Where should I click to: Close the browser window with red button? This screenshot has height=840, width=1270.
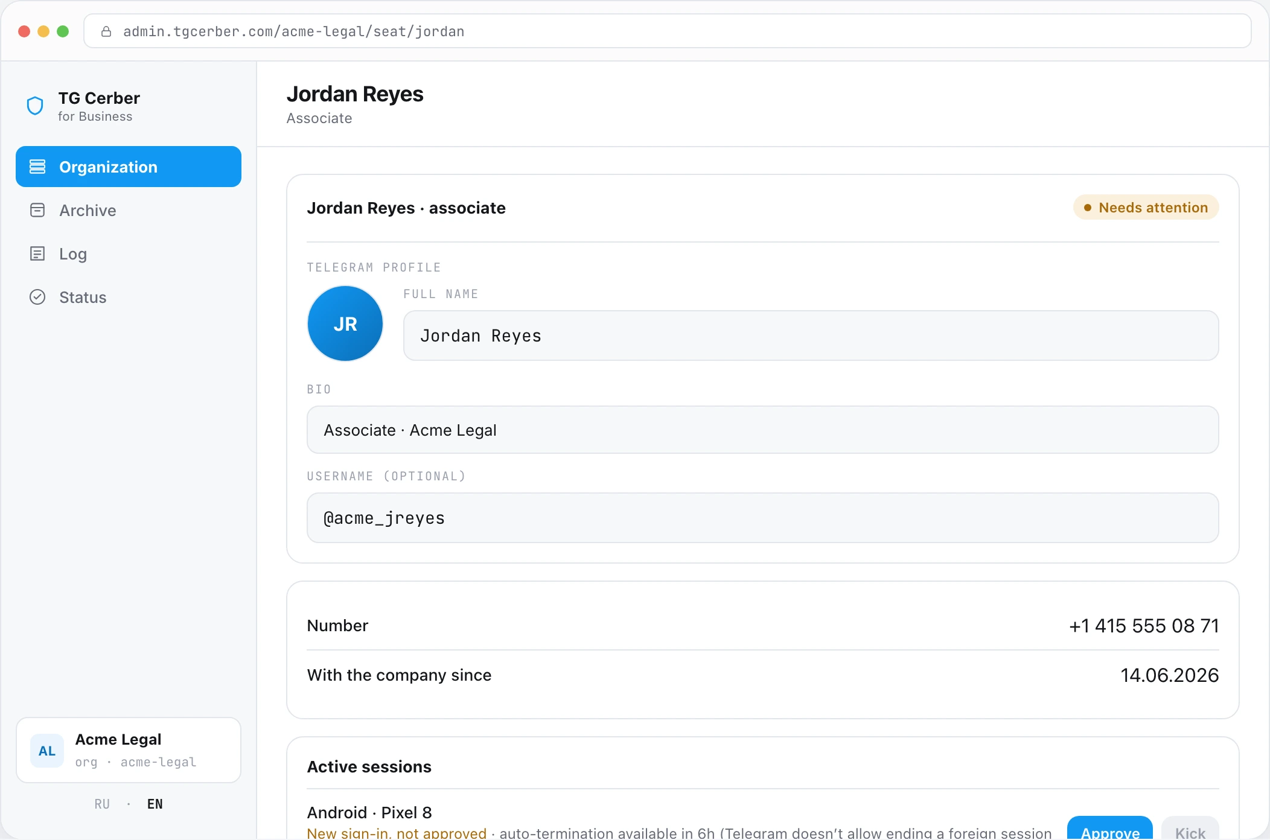pos(24,31)
